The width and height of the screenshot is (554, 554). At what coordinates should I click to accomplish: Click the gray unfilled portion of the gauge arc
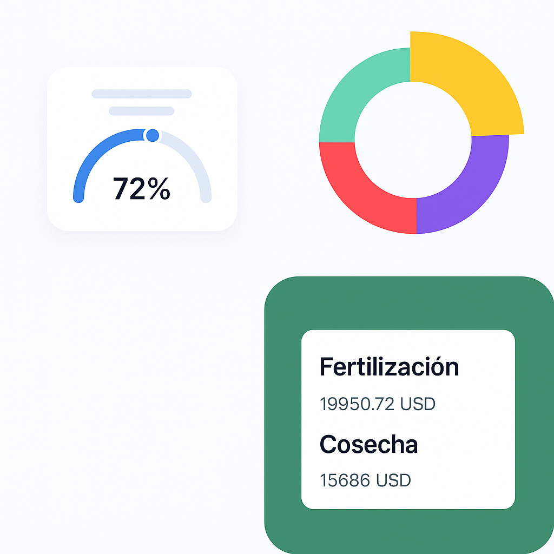tap(196, 163)
